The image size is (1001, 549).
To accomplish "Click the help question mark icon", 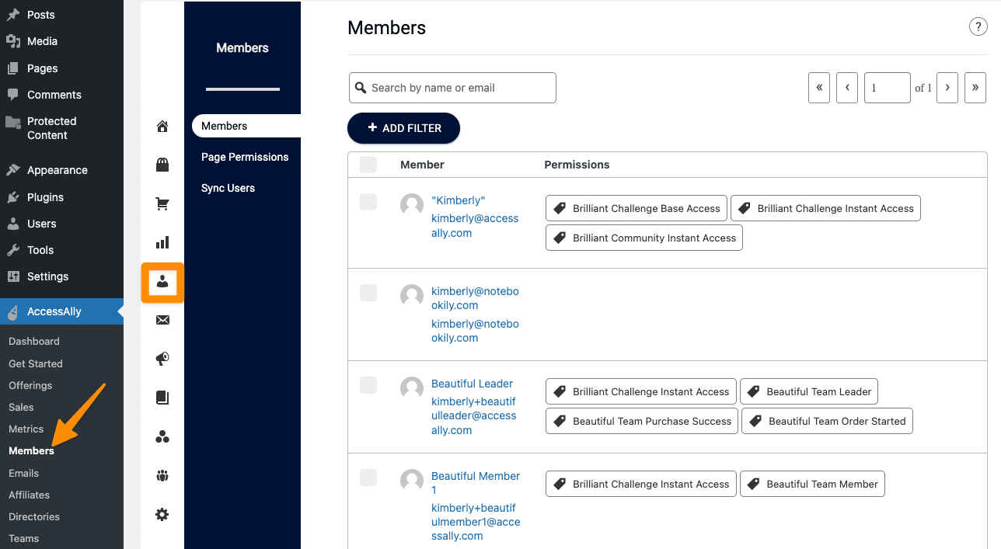I will [x=978, y=27].
